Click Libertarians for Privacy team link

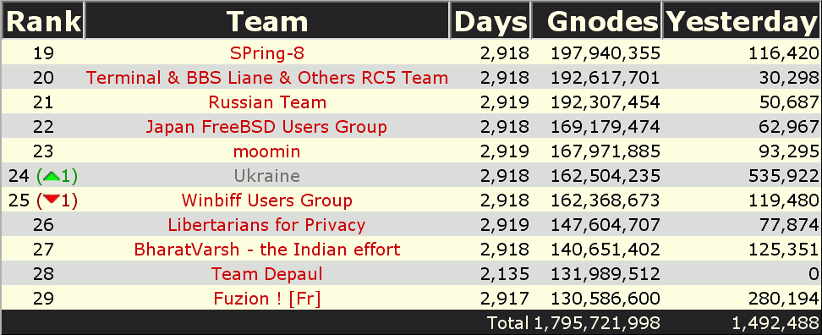(x=267, y=224)
